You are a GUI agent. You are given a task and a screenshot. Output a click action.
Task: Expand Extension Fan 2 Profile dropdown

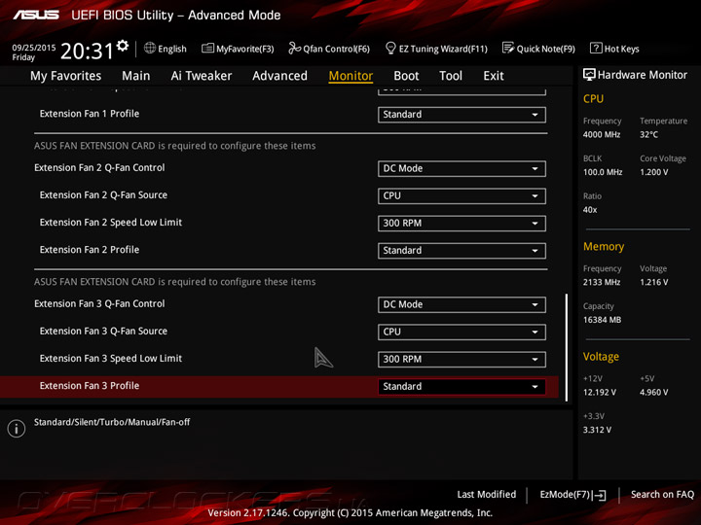click(461, 251)
